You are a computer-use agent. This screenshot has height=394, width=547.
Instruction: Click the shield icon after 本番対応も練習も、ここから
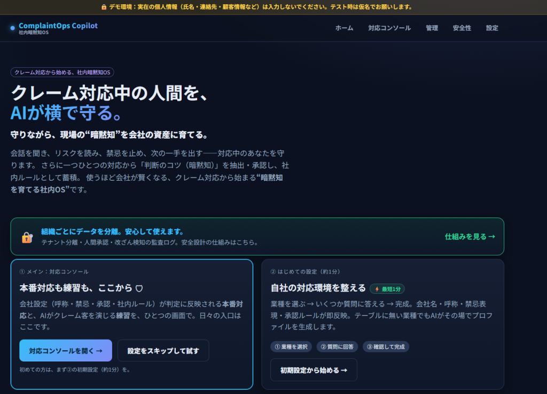[139, 288]
